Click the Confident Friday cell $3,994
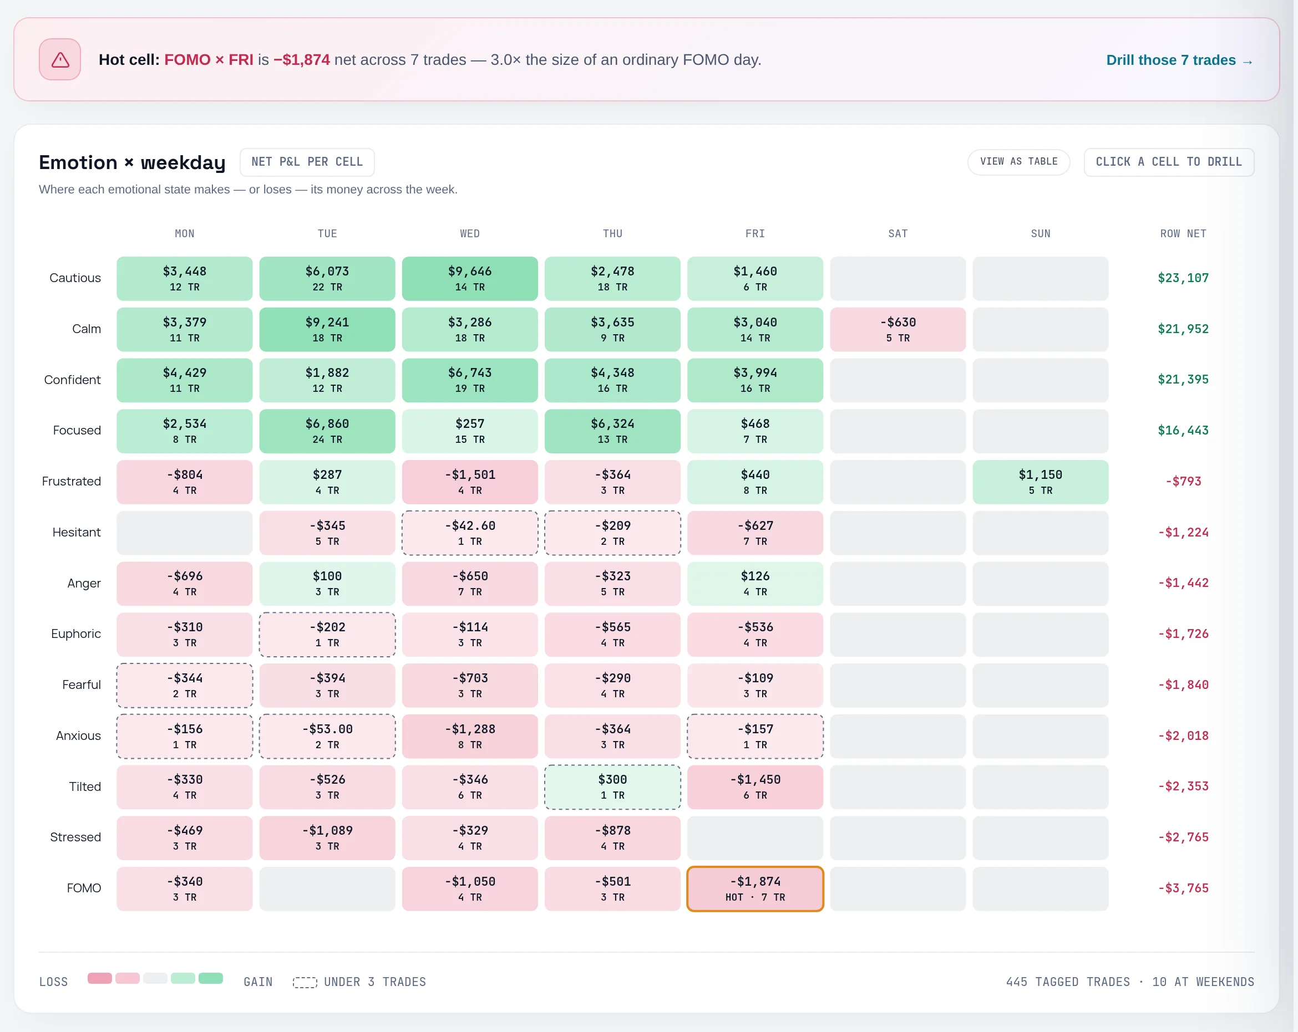This screenshot has height=1032, width=1298. [755, 380]
